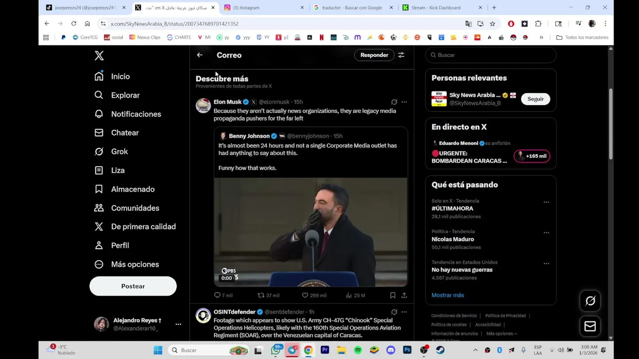The width and height of the screenshot is (639, 359).
Task: Expand Más opciones in the footer
Action: [502, 334]
